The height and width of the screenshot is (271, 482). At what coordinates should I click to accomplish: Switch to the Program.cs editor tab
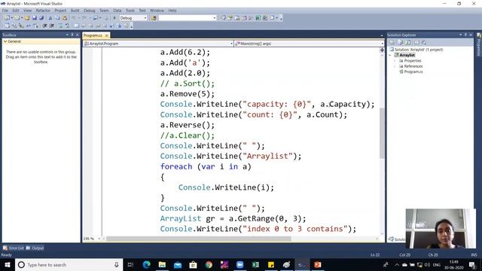click(93, 35)
